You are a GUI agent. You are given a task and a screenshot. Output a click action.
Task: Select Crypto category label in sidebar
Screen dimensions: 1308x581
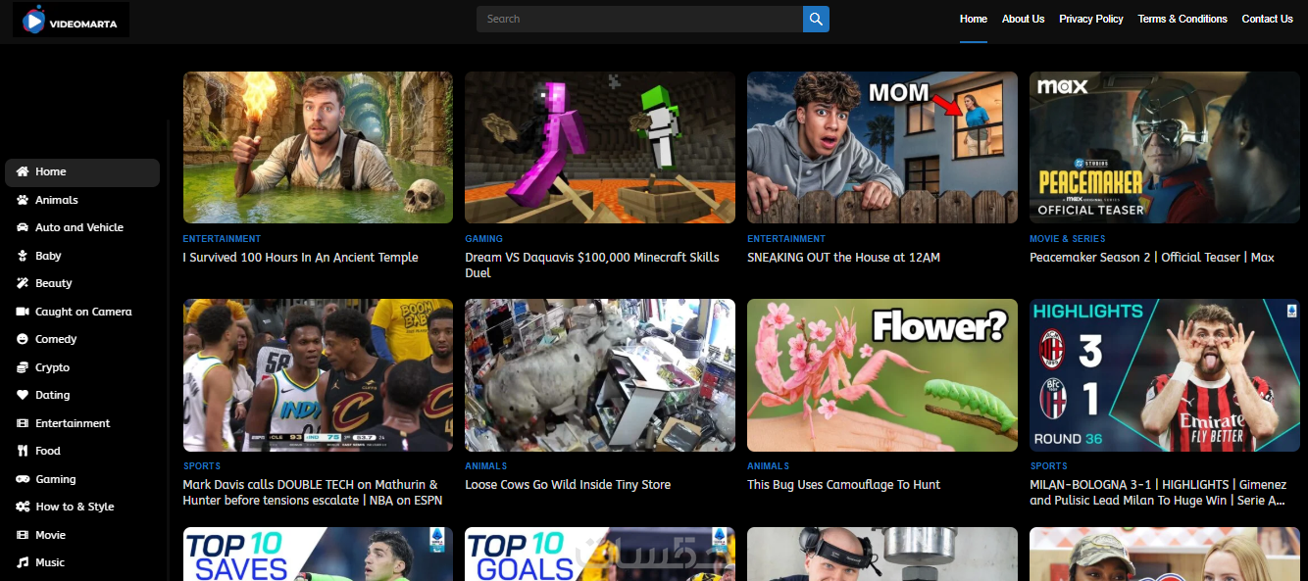tap(53, 367)
